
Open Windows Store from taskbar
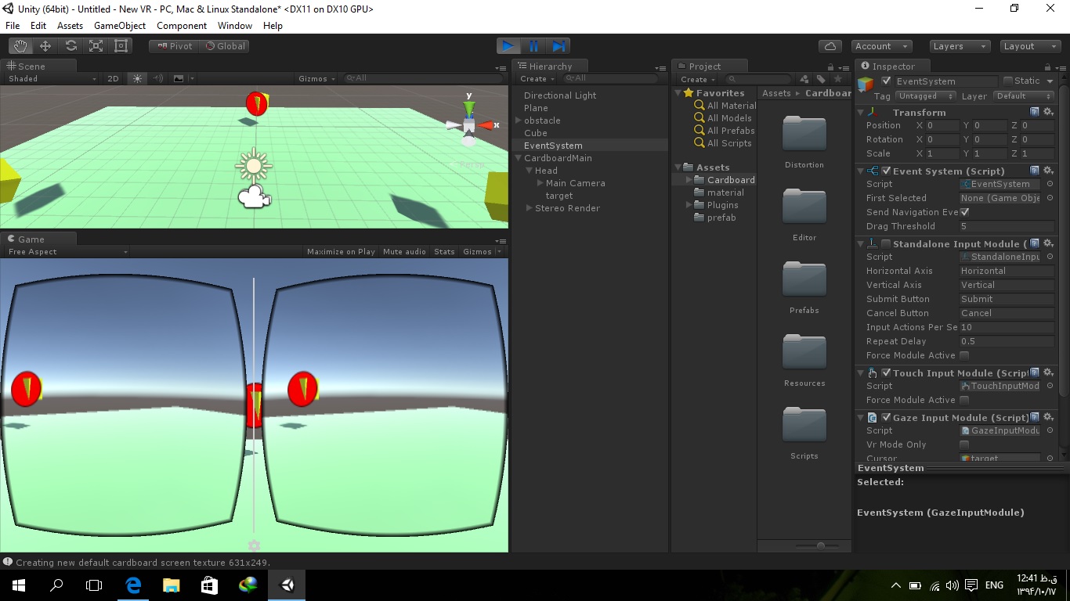209,585
